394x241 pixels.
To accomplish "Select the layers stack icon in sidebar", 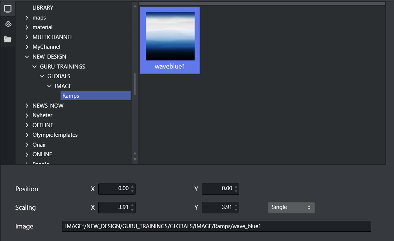I will (x=7, y=24).
